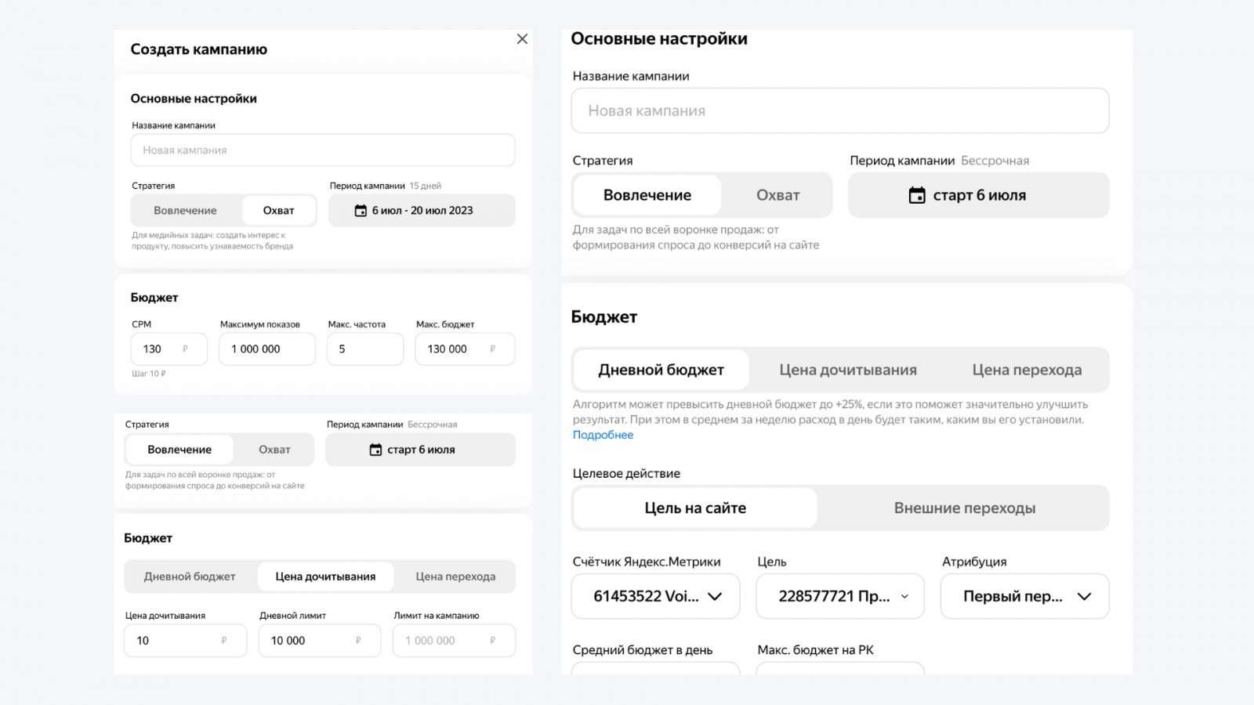Close the Создать кампанию dialog

(522, 39)
